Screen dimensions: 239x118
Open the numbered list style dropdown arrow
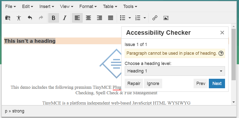[x=145, y=18]
